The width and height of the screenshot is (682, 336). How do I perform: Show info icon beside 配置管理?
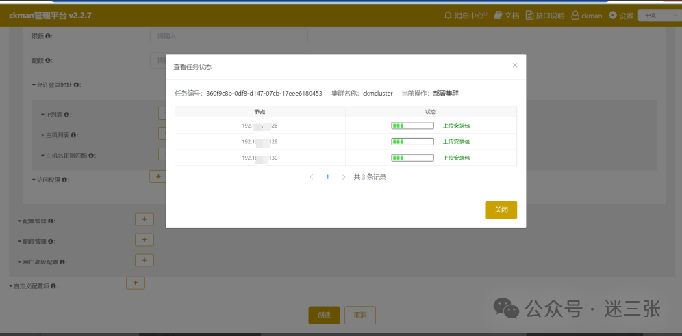(50, 221)
